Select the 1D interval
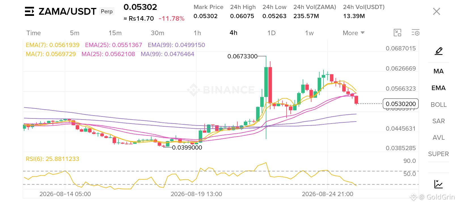The width and height of the screenshot is (457, 204). pos(272,33)
